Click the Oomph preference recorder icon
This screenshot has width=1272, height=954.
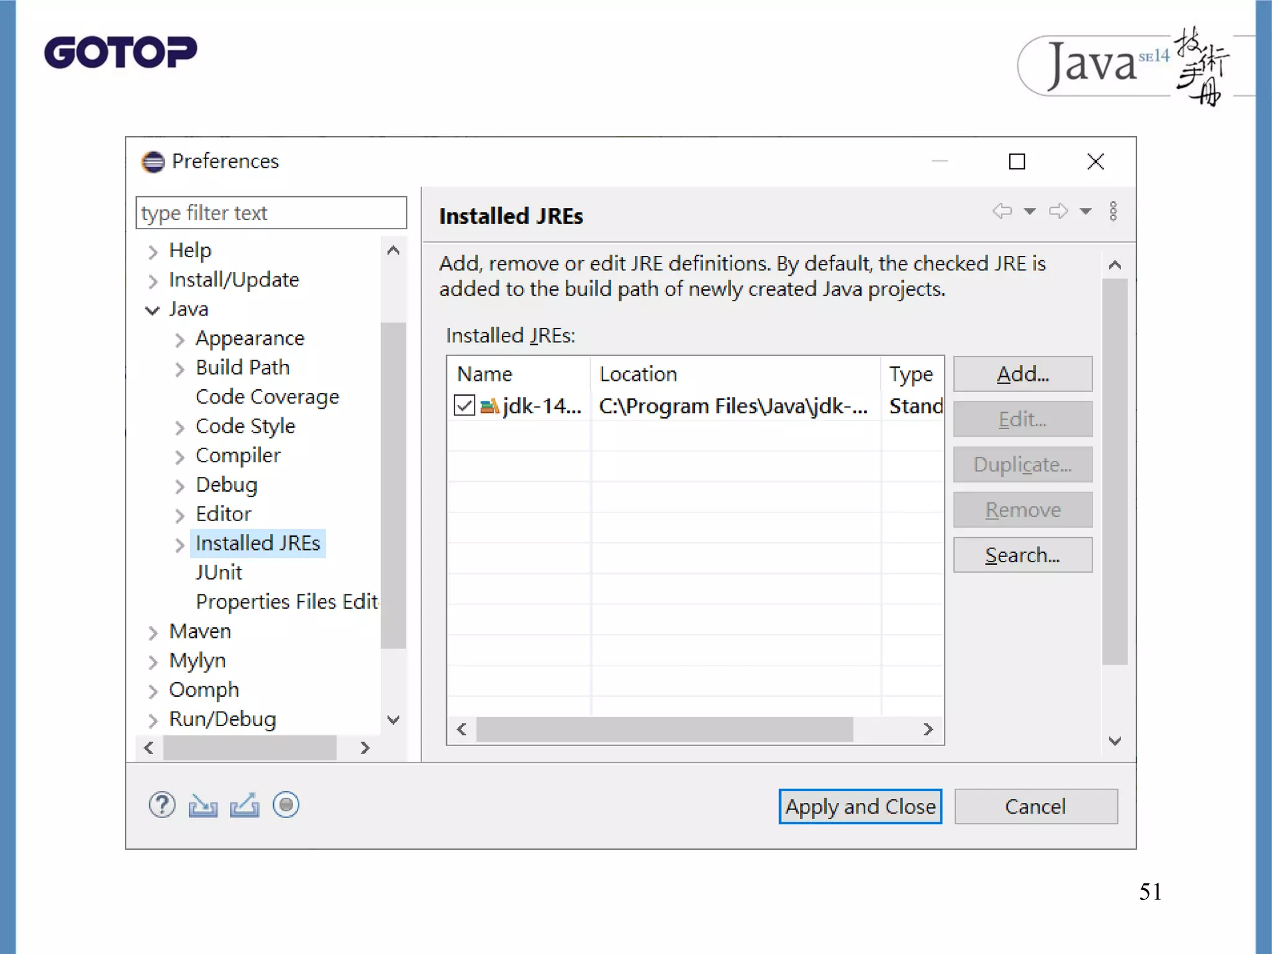click(286, 806)
